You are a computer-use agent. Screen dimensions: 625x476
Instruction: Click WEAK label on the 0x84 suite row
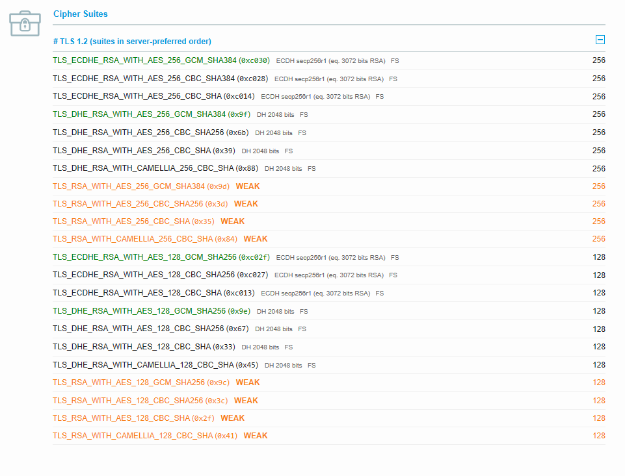pyautogui.click(x=256, y=239)
